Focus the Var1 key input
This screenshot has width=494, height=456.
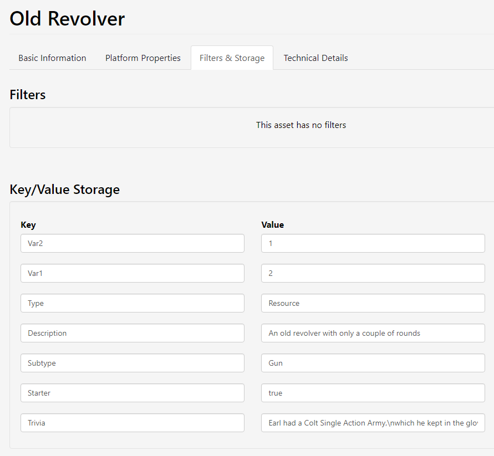pos(132,273)
